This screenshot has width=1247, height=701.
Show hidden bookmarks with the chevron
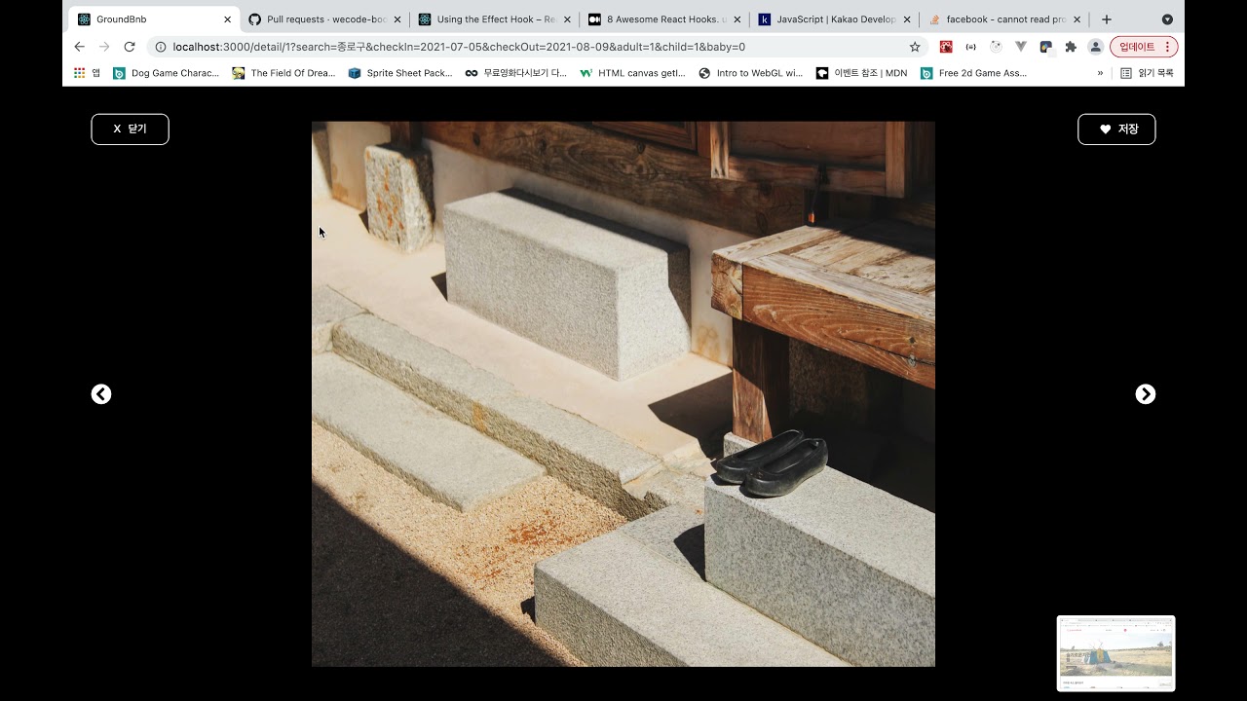pyautogui.click(x=1101, y=73)
